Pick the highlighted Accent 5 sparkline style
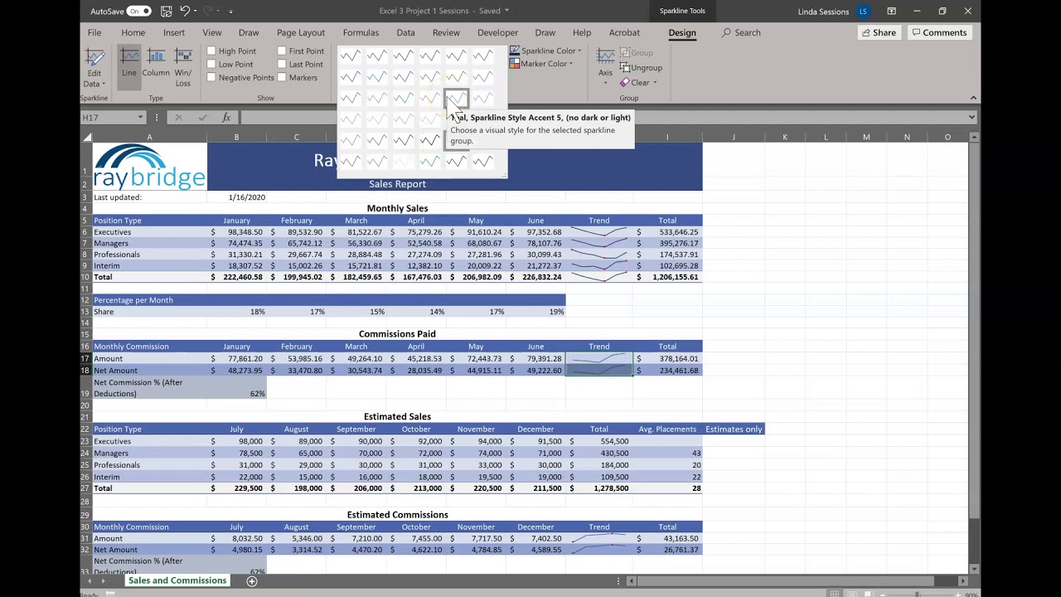This screenshot has width=1061, height=597. pyautogui.click(x=456, y=98)
